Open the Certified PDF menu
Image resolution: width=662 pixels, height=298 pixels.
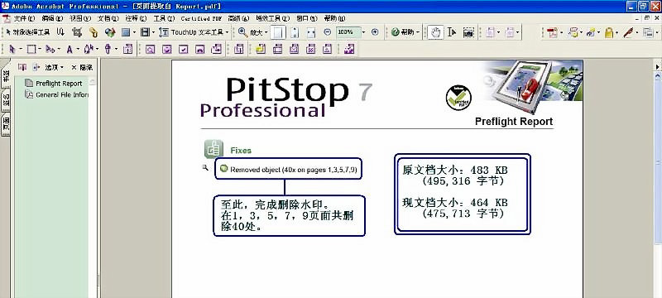pos(201,18)
